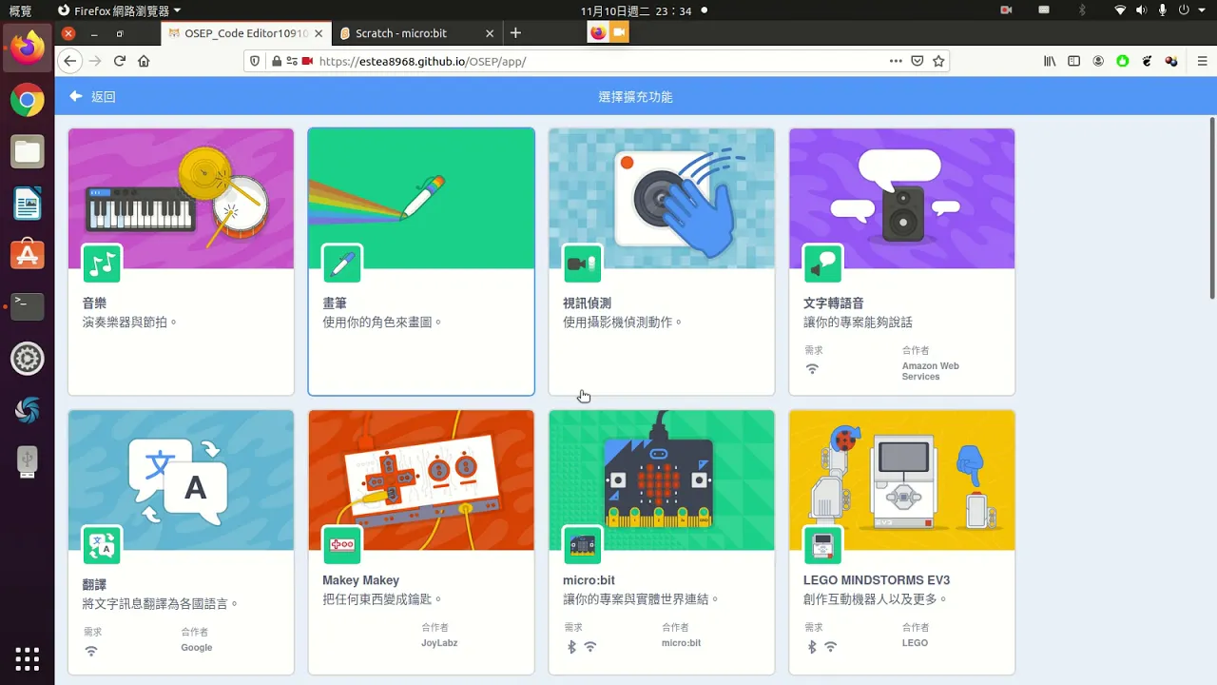Click the micro:bit badge icon
Screen dimensions: 1217x685
582,545
